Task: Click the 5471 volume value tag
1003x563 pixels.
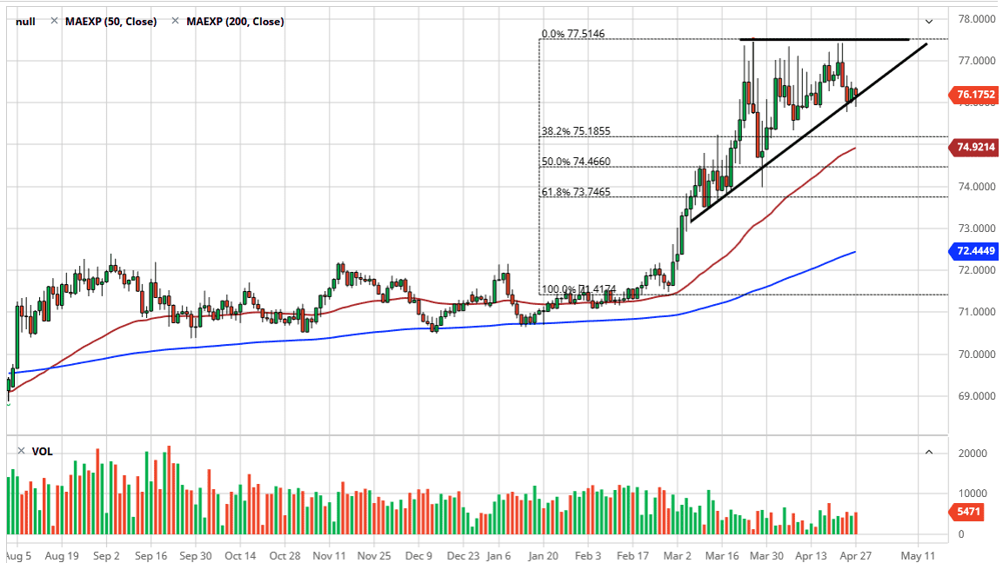Action: 966,513
